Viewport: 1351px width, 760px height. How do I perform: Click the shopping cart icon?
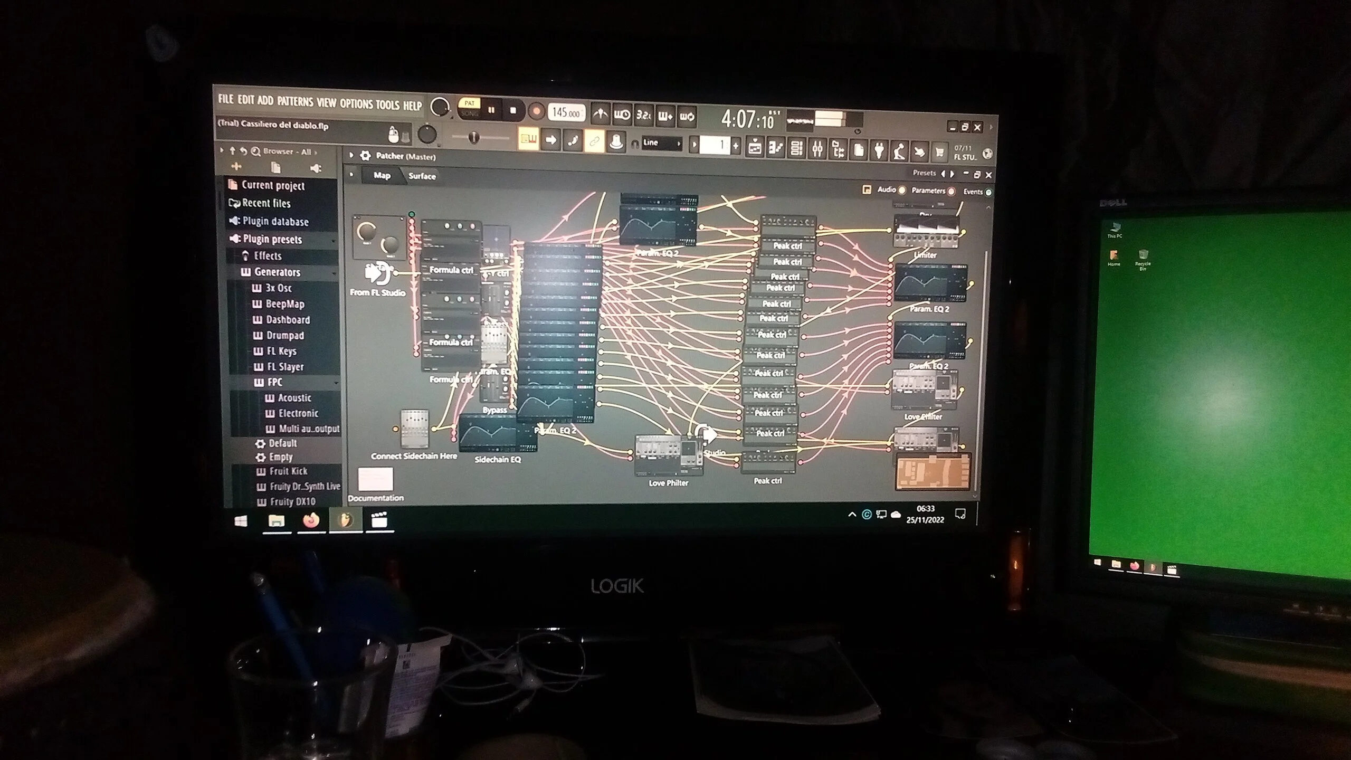pos(939,153)
